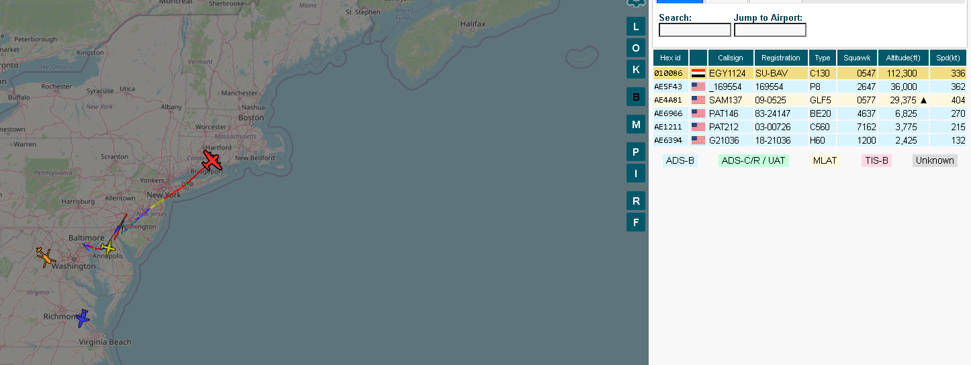The image size is (971, 365).
Task: Sort table by Altitude(ft) column
Action: tap(903, 58)
